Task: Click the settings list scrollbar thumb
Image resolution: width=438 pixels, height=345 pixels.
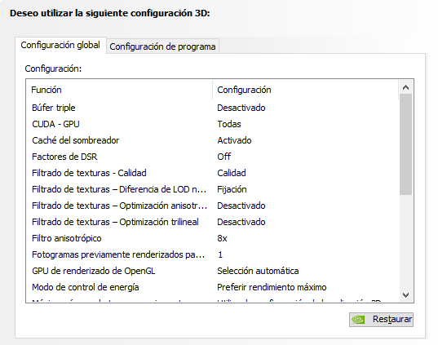Action: (405, 144)
